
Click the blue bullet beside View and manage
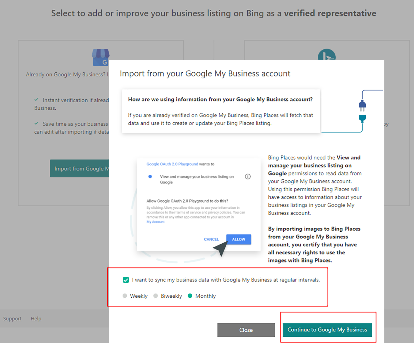click(150, 176)
